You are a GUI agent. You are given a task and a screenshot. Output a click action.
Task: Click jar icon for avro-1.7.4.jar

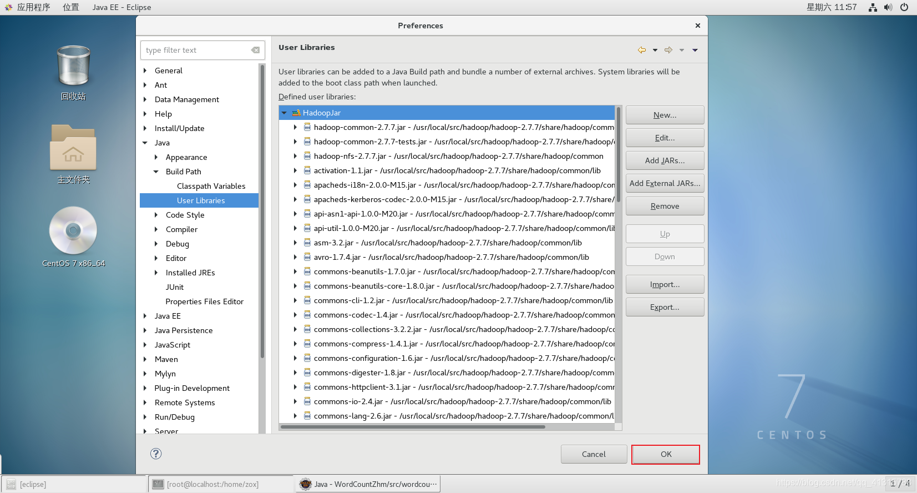click(x=307, y=257)
